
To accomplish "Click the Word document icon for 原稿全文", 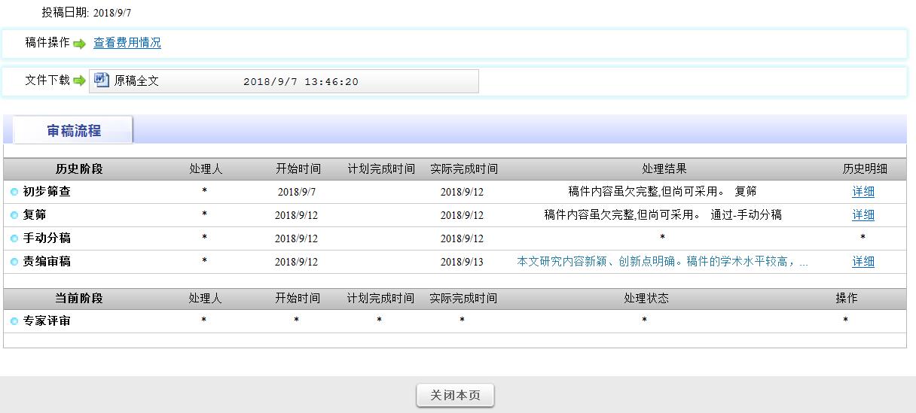I will point(102,80).
